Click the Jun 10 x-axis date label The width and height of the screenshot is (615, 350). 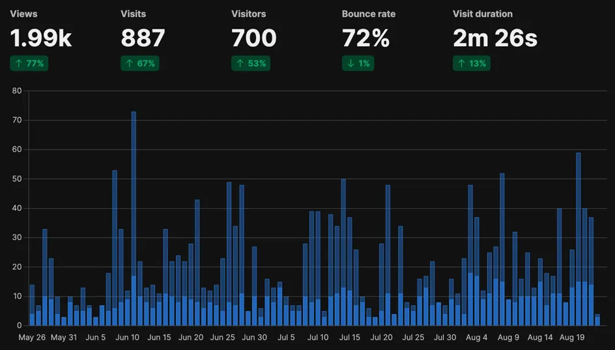coord(127,338)
